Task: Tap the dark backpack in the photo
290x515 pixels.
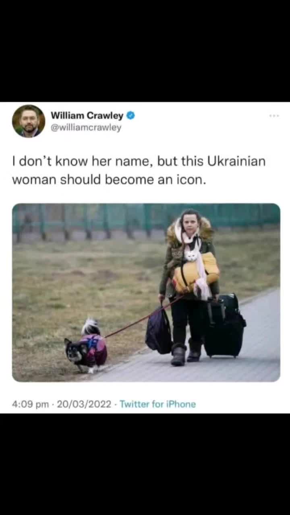Action: 159,331
